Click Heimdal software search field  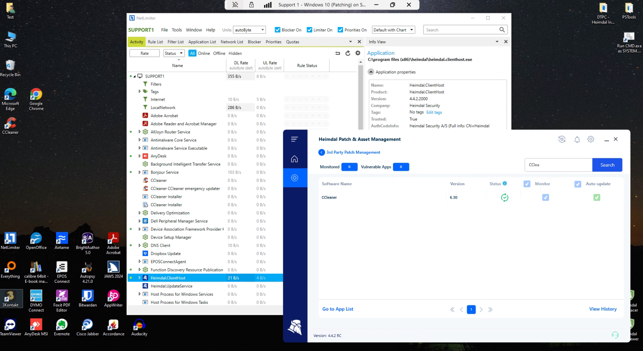pyautogui.click(x=558, y=165)
